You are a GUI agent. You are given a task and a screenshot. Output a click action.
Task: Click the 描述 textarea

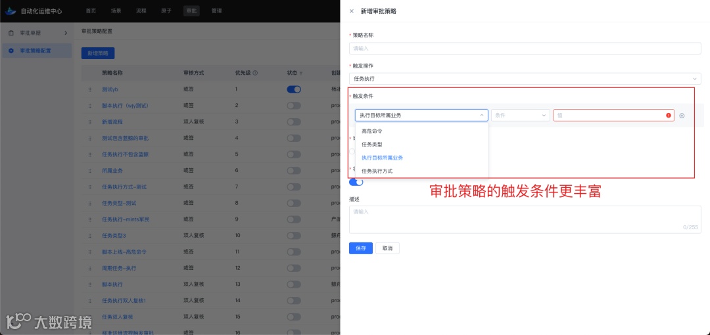point(525,219)
